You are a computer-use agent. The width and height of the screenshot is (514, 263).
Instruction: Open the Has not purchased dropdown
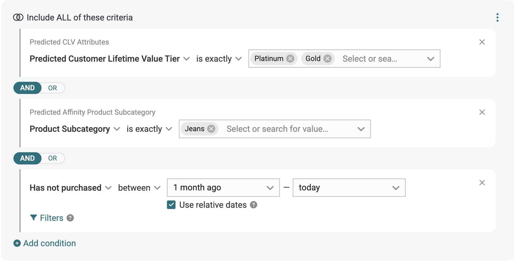[x=71, y=188]
